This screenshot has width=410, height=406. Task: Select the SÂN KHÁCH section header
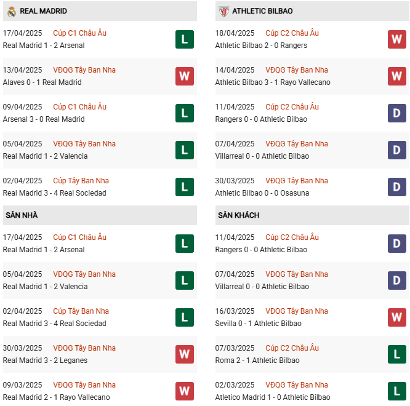click(x=238, y=215)
